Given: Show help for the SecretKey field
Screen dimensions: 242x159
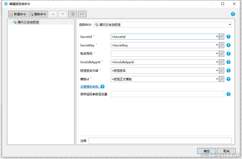Looking at the screenshot, I should 228,45.
